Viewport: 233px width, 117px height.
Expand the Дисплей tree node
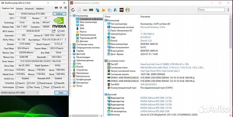click(x=71, y=54)
